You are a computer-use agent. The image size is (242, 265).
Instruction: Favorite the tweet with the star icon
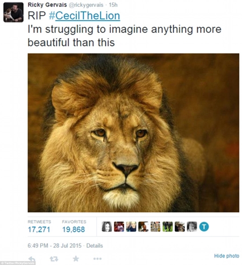[x=76, y=259]
